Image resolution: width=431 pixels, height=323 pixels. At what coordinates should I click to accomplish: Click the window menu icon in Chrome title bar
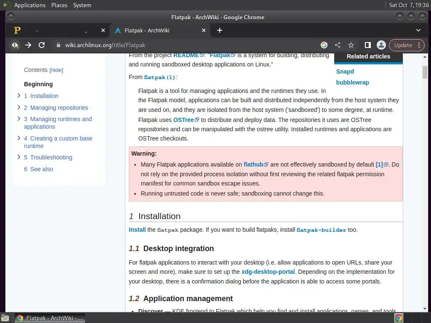[x=11, y=17]
